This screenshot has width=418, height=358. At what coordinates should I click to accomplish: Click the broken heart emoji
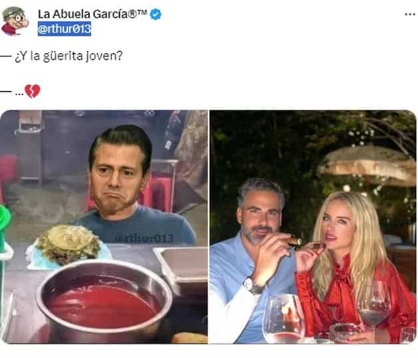click(x=32, y=91)
